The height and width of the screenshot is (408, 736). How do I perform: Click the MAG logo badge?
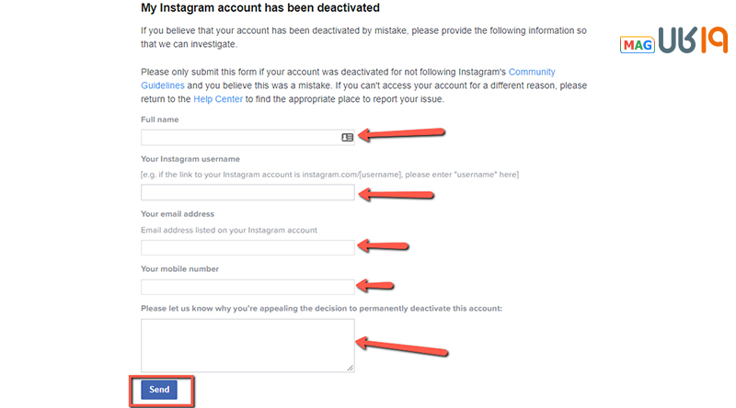coord(637,45)
